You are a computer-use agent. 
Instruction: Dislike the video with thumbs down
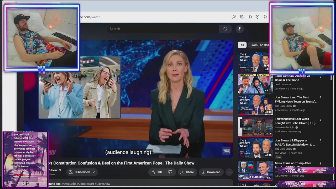tap(170, 172)
